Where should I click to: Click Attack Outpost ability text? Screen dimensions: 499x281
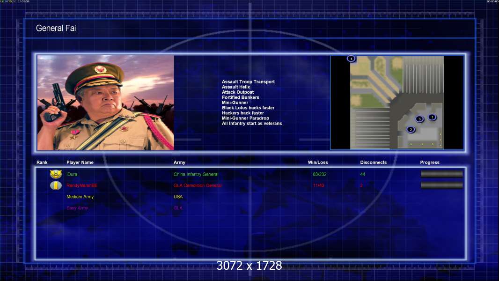tap(238, 92)
